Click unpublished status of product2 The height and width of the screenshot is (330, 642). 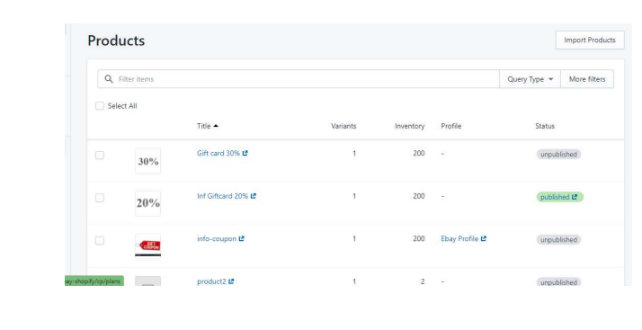coord(558,281)
